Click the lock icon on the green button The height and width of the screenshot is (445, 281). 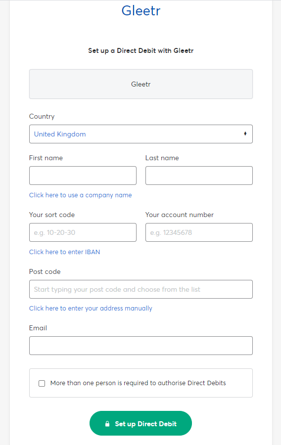coord(107,424)
